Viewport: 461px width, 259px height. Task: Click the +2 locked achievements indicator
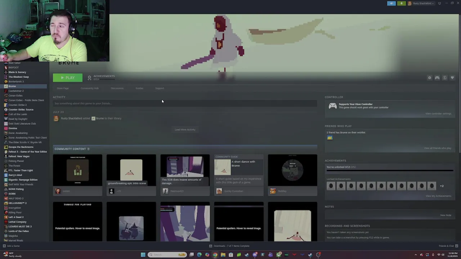coord(442,186)
